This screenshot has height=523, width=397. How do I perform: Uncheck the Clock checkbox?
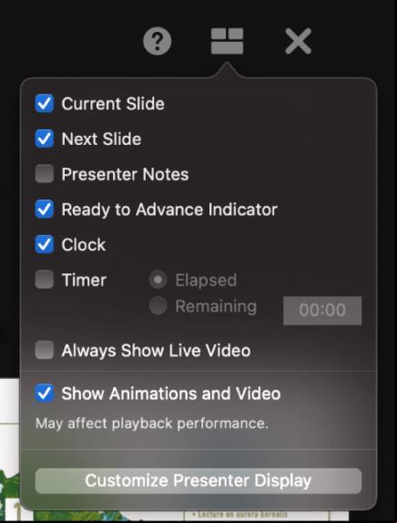(x=45, y=244)
